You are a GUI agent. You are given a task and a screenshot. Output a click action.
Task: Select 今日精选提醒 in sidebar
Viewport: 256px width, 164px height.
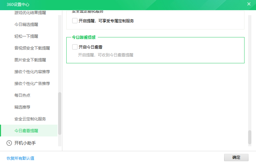[x=26, y=25]
